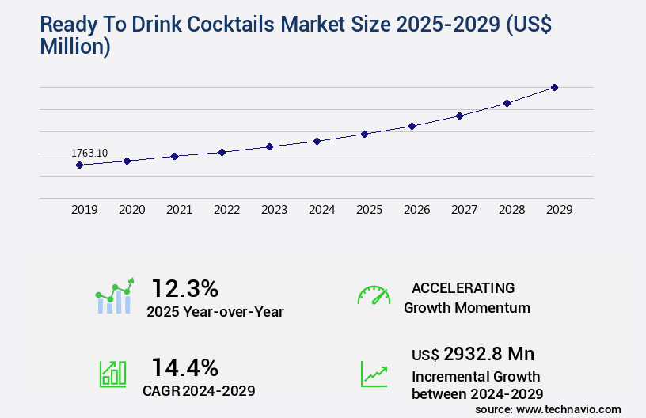Click the 2024 x-axis year label
The image size is (646, 418).
pos(321,210)
